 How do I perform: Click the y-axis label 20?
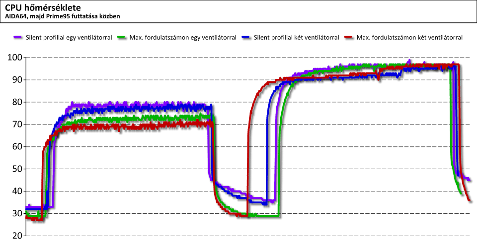pyautogui.click(x=17, y=236)
